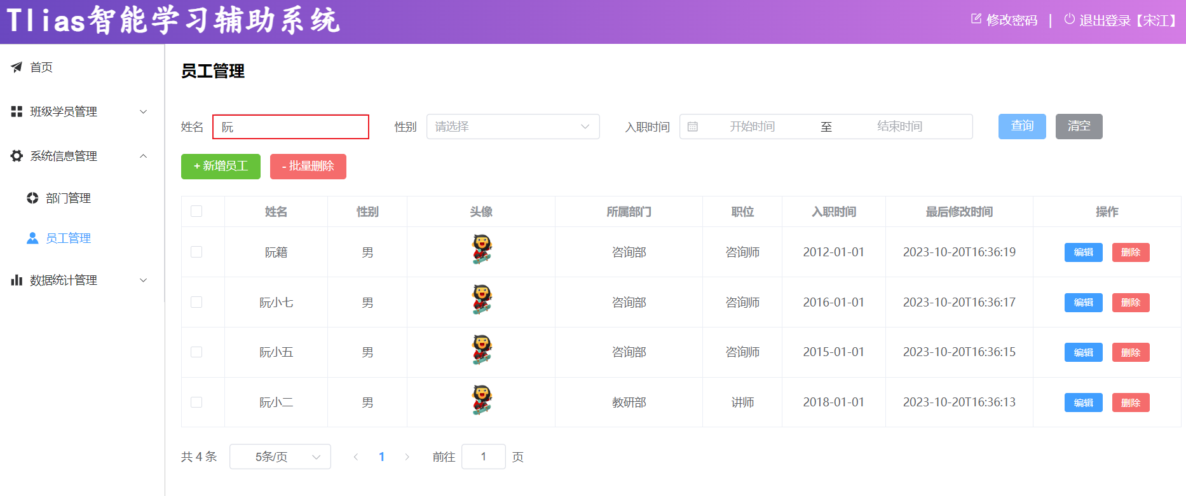Image resolution: width=1186 pixels, height=496 pixels.
Task: Collapse 系统信息管理 menu chevron
Action: tap(144, 156)
